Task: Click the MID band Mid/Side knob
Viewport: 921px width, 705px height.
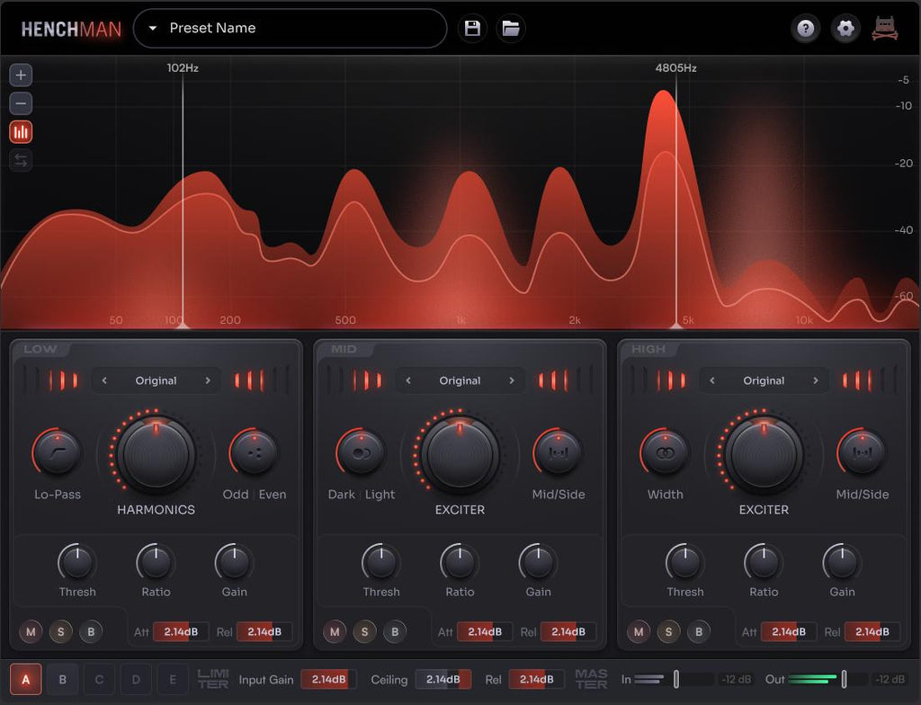Action: [558, 451]
